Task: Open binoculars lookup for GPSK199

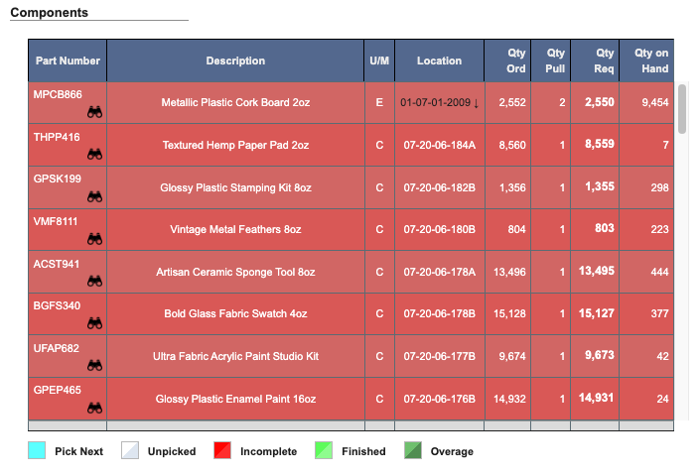Action: [x=94, y=196]
